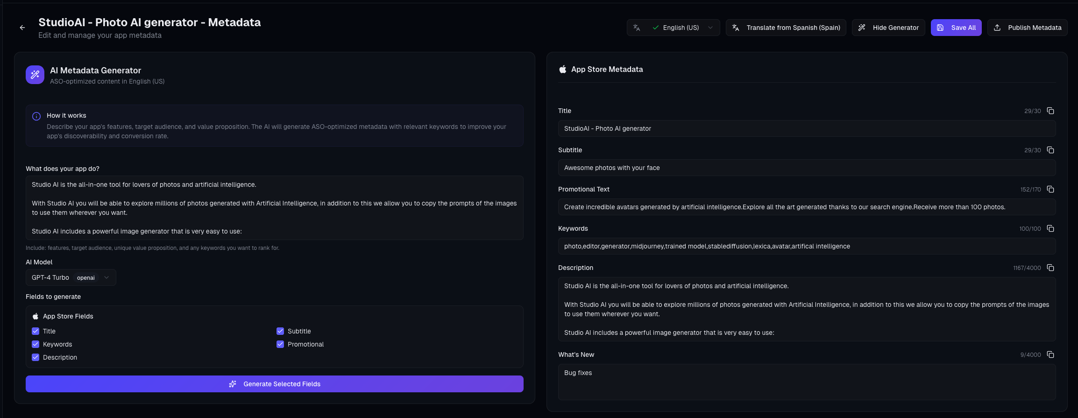Copy the Promotional Text contents

[x=1050, y=189]
